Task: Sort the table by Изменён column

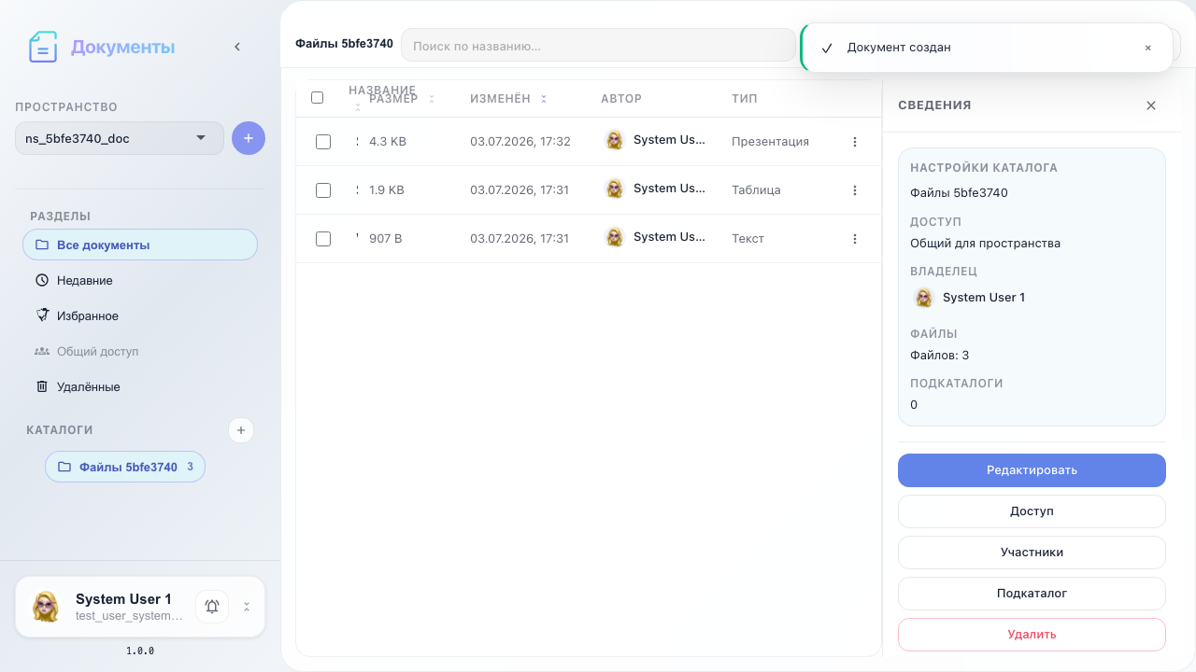Action: click(508, 98)
